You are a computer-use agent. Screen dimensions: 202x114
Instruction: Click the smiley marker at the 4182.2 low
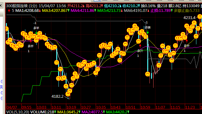coord(68,94)
